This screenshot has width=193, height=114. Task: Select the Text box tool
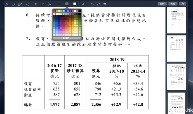(x=36, y=4)
